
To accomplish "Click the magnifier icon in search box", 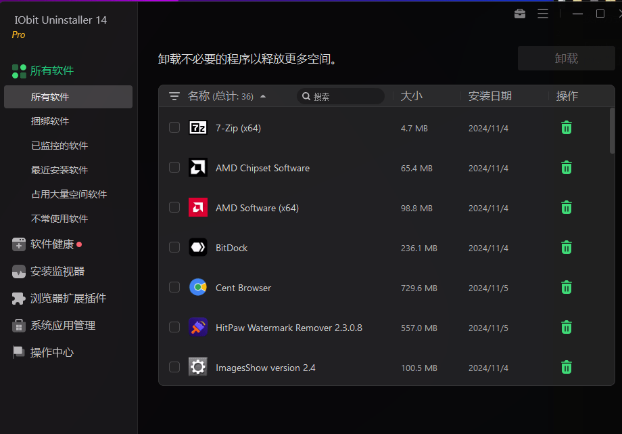I will (x=306, y=96).
